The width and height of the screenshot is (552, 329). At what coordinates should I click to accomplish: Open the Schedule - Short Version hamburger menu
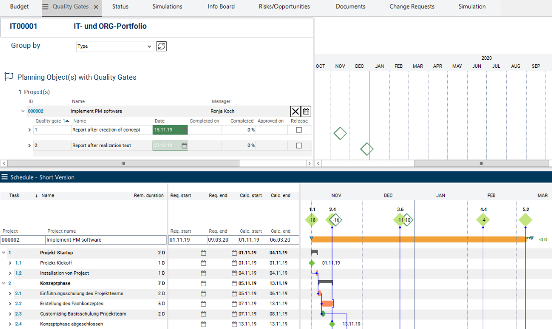pyautogui.click(x=4, y=177)
